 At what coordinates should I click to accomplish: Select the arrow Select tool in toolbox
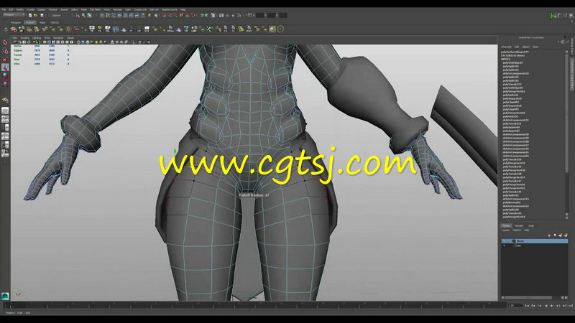(5, 42)
